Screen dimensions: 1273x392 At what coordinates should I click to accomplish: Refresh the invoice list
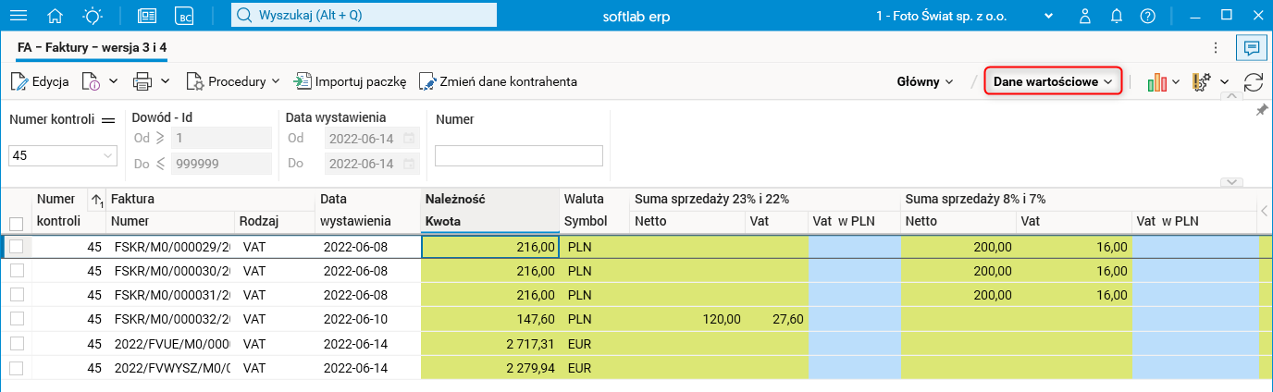(x=1254, y=81)
